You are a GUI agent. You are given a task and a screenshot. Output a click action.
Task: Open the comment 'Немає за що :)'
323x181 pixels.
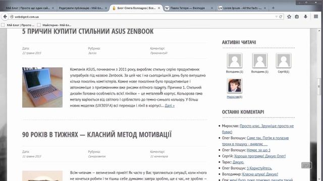point(258,150)
